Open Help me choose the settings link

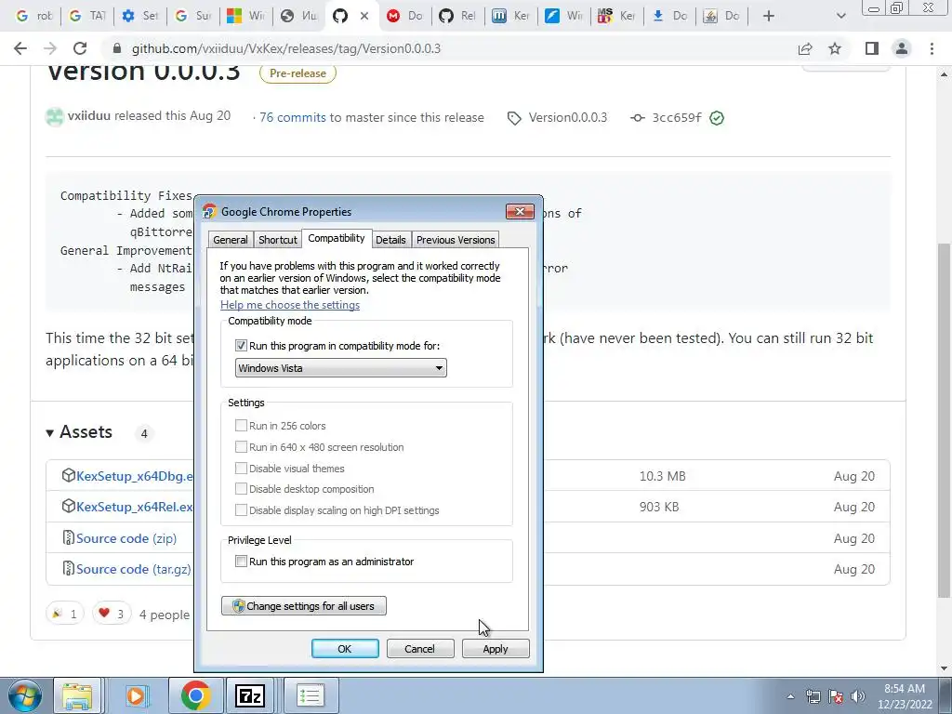tap(290, 305)
